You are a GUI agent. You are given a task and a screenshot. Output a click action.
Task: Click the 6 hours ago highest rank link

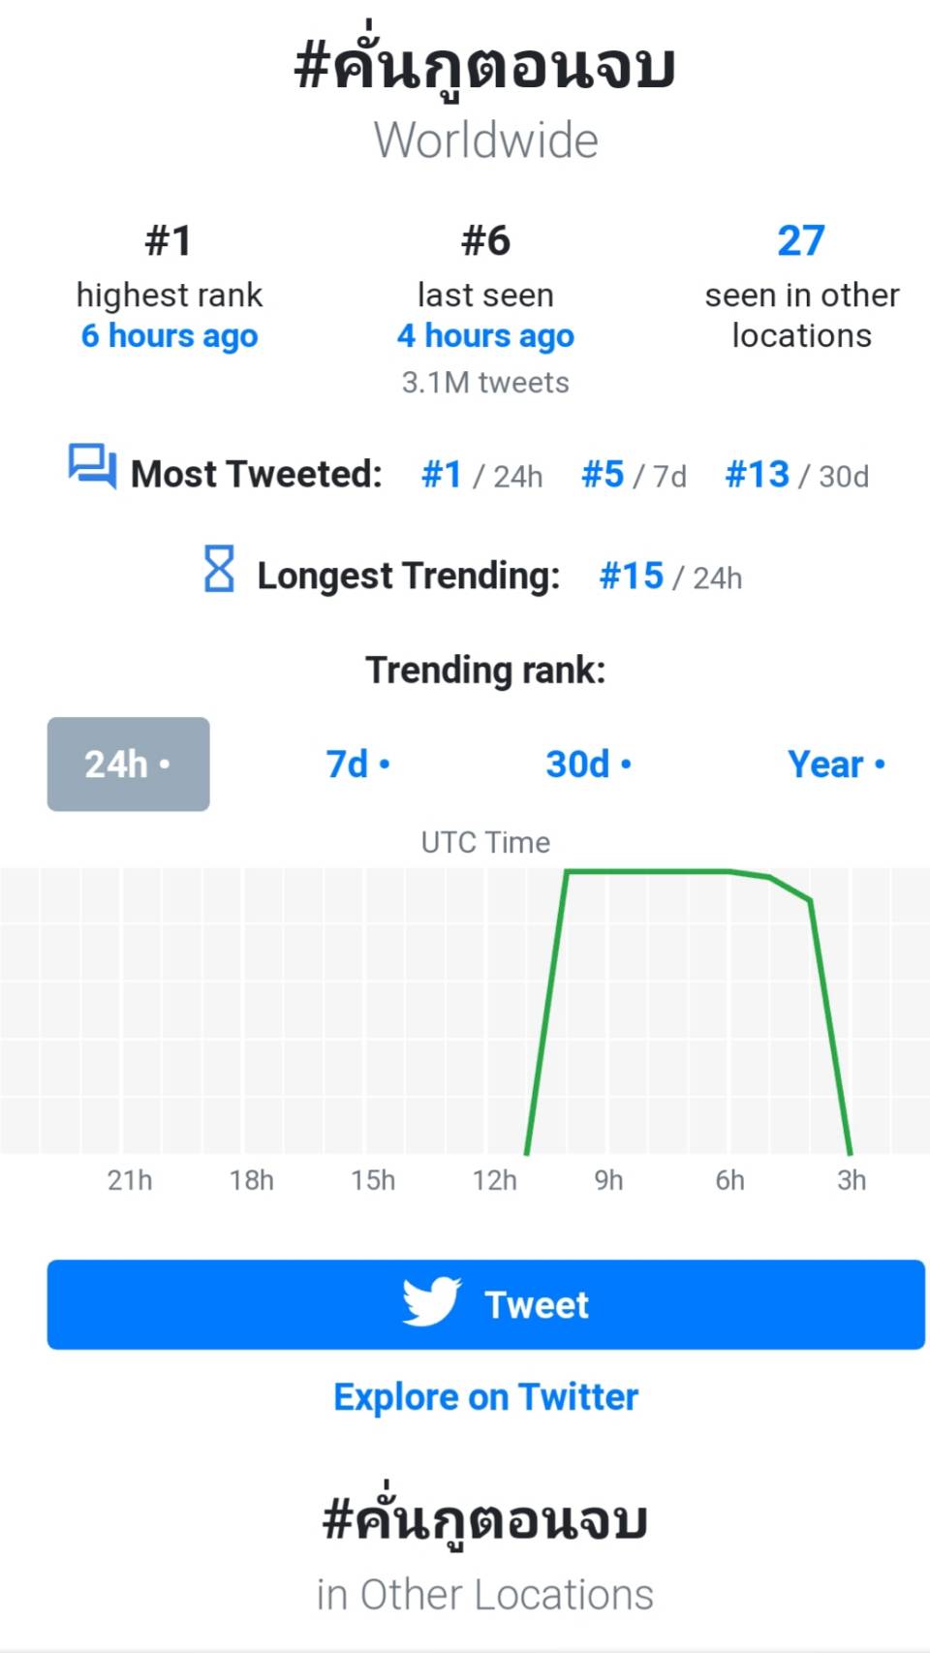click(170, 336)
